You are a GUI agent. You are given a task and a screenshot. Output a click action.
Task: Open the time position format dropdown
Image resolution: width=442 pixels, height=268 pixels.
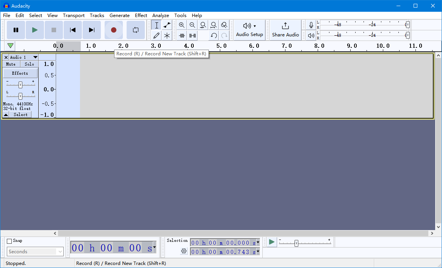pos(155,248)
